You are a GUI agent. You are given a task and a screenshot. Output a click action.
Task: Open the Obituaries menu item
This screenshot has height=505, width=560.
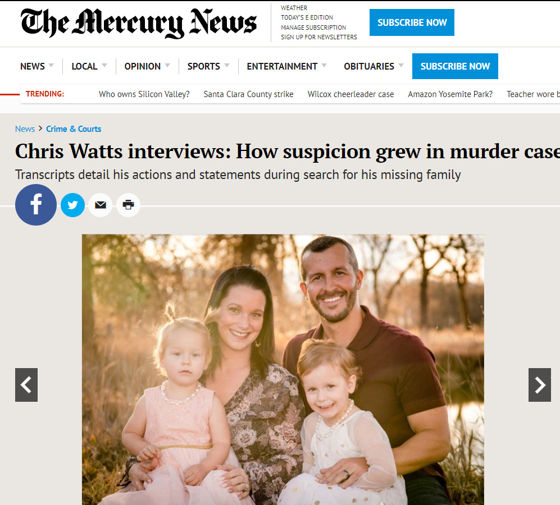[369, 66]
